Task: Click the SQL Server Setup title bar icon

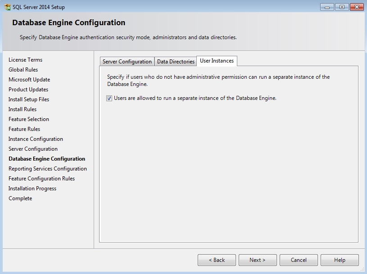Action: 6,7
